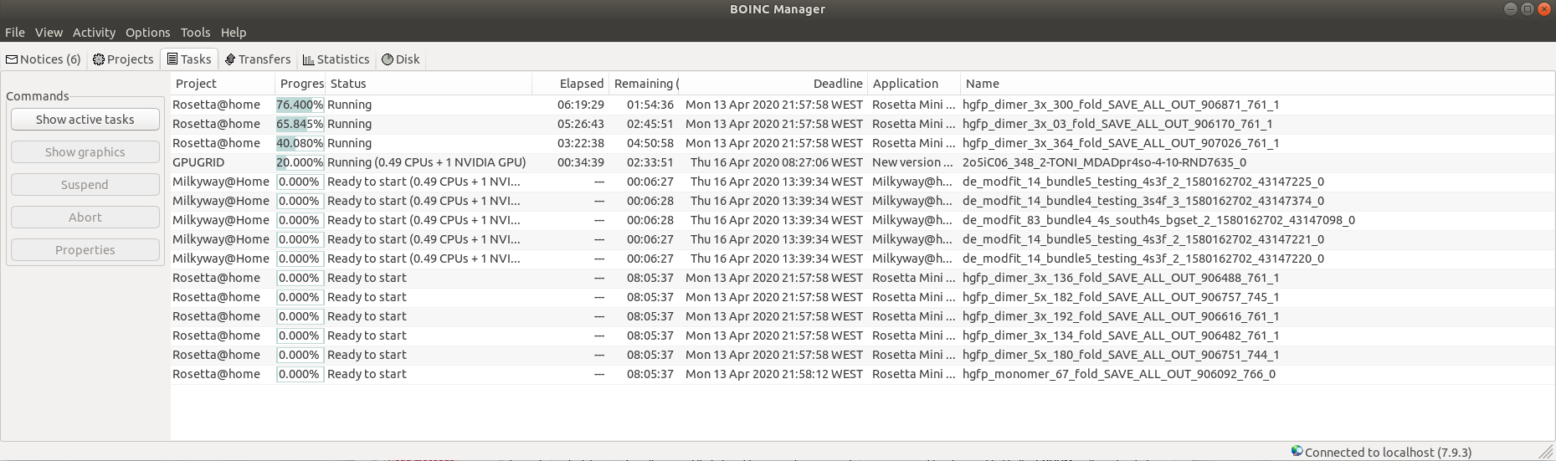Screen dimensions: 1556x461
Task: Sort by the Elapsed column header
Action: (581, 84)
